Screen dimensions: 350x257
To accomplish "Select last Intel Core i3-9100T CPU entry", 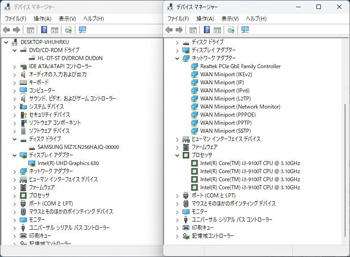I will [250, 187].
